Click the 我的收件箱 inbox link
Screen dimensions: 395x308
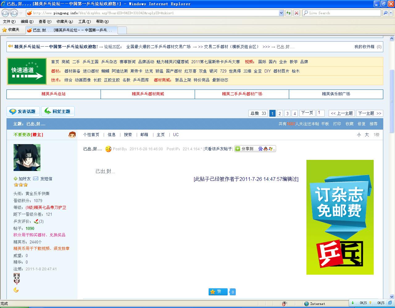[364, 47]
